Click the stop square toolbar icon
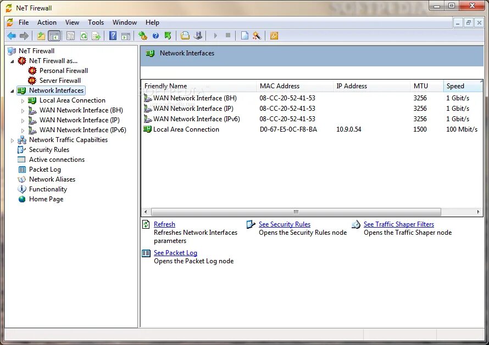This screenshot has width=489, height=345. click(228, 36)
